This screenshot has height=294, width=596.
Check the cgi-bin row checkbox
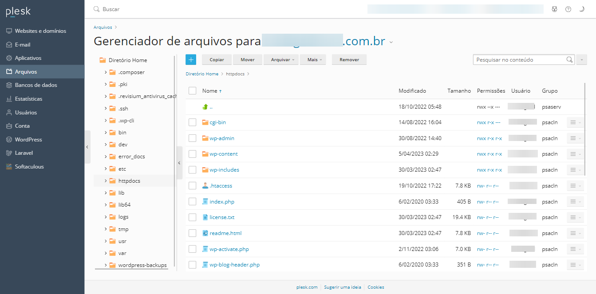tap(192, 122)
